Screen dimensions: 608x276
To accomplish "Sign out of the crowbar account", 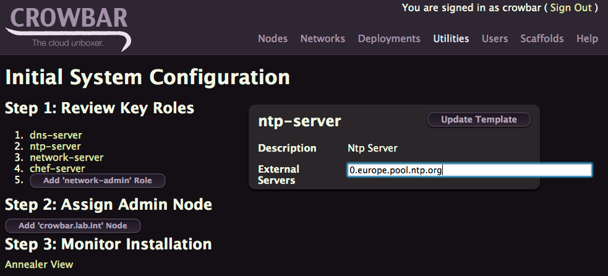I will point(571,8).
